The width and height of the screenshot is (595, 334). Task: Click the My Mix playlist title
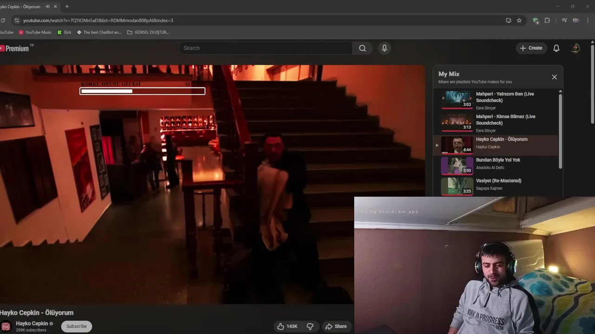[449, 74]
